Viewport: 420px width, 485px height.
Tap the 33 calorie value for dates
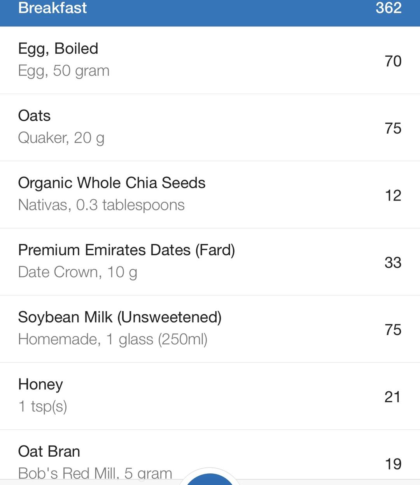[393, 263]
